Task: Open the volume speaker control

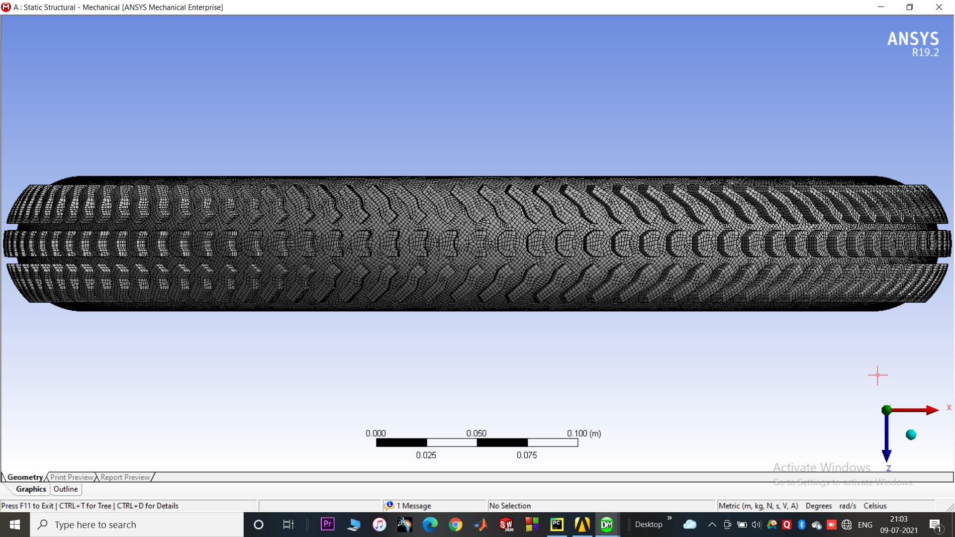Action: [757, 525]
